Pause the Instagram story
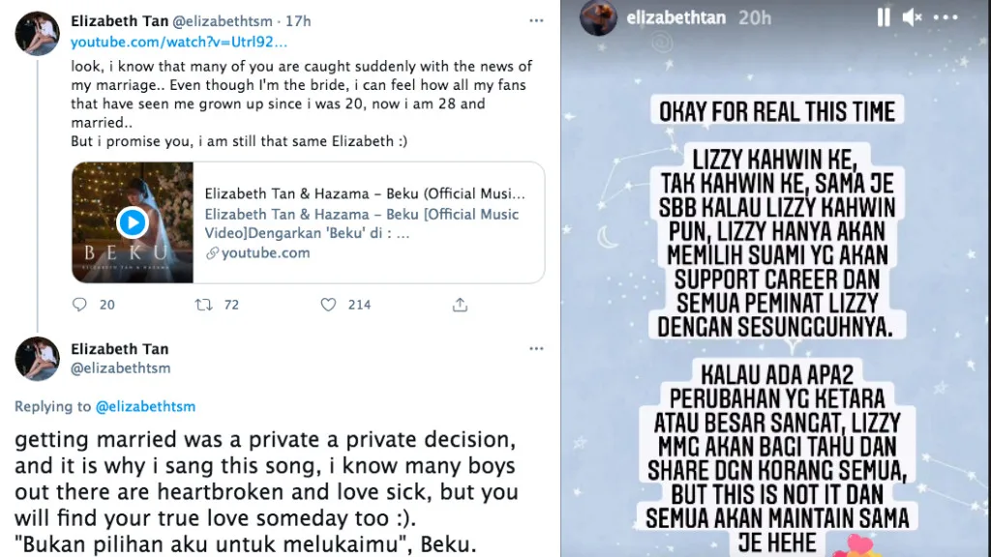This screenshot has width=991, height=557. [883, 16]
